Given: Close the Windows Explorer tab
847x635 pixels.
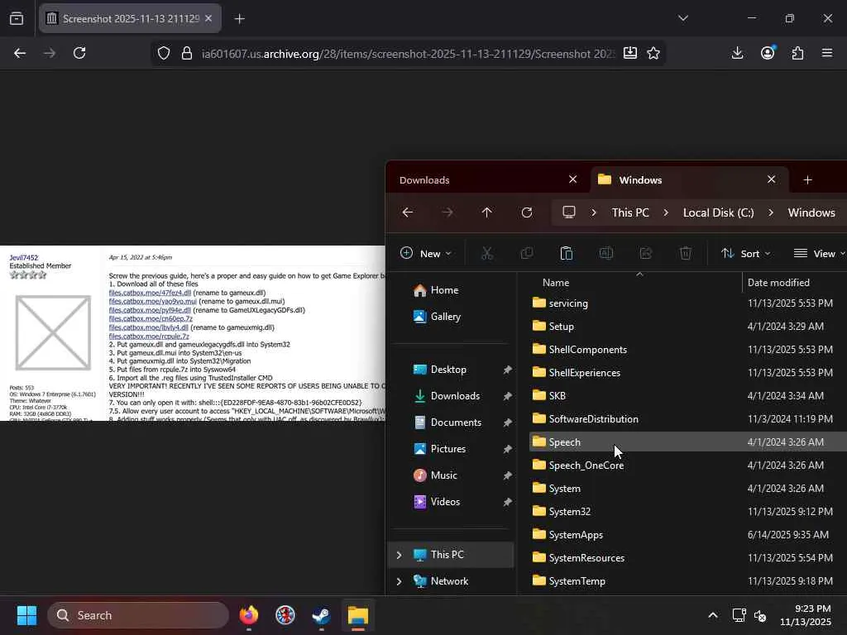Looking at the screenshot, I should (x=772, y=179).
